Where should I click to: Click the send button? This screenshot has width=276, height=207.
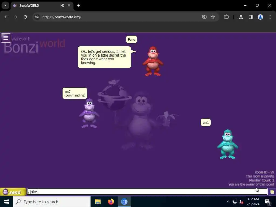13,192
